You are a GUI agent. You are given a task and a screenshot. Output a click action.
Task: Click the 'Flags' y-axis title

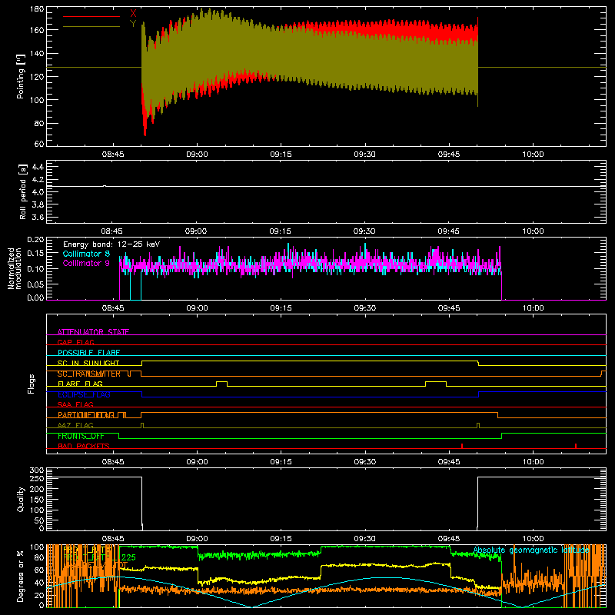point(31,384)
